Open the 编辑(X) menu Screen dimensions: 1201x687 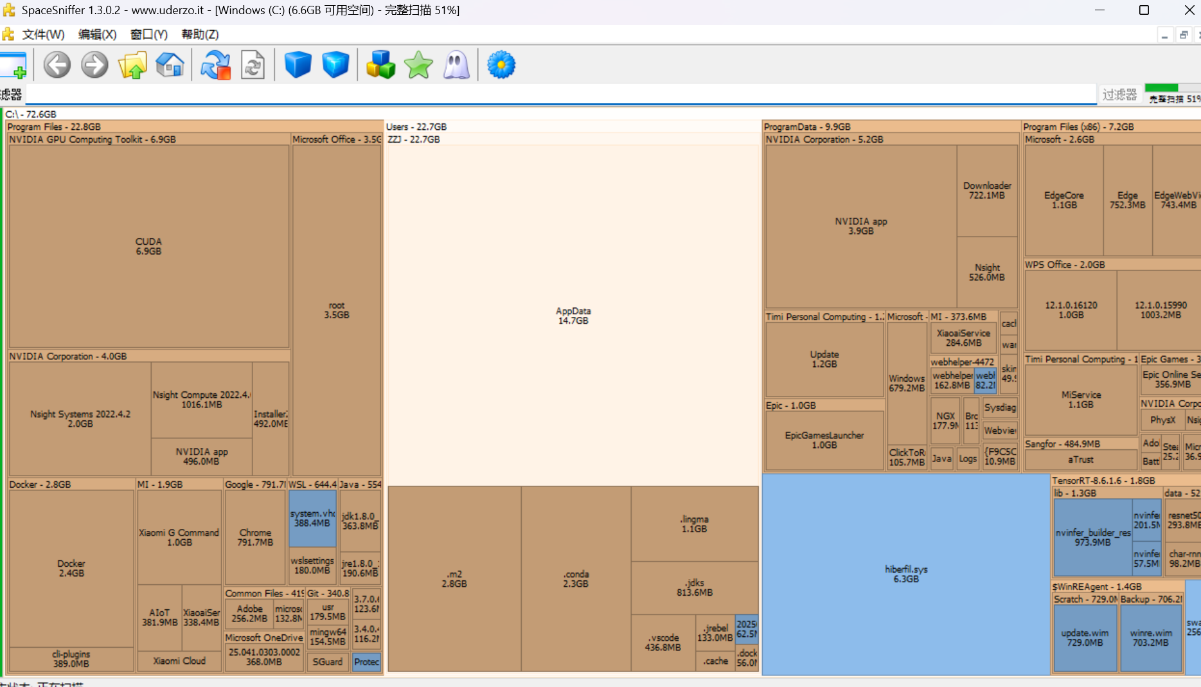tap(97, 34)
